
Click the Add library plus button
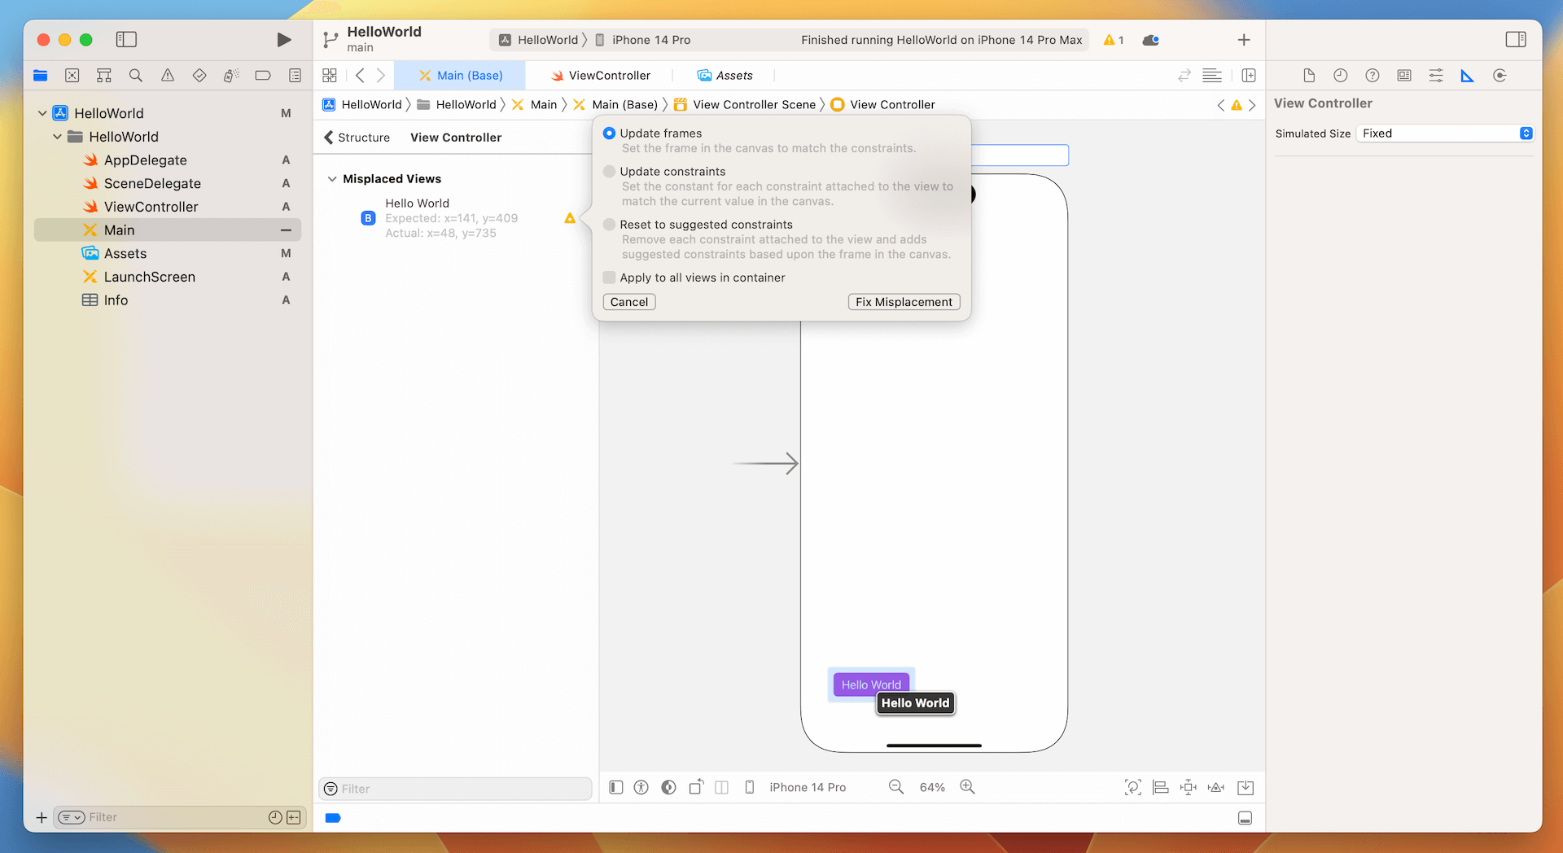tap(1243, 40)
